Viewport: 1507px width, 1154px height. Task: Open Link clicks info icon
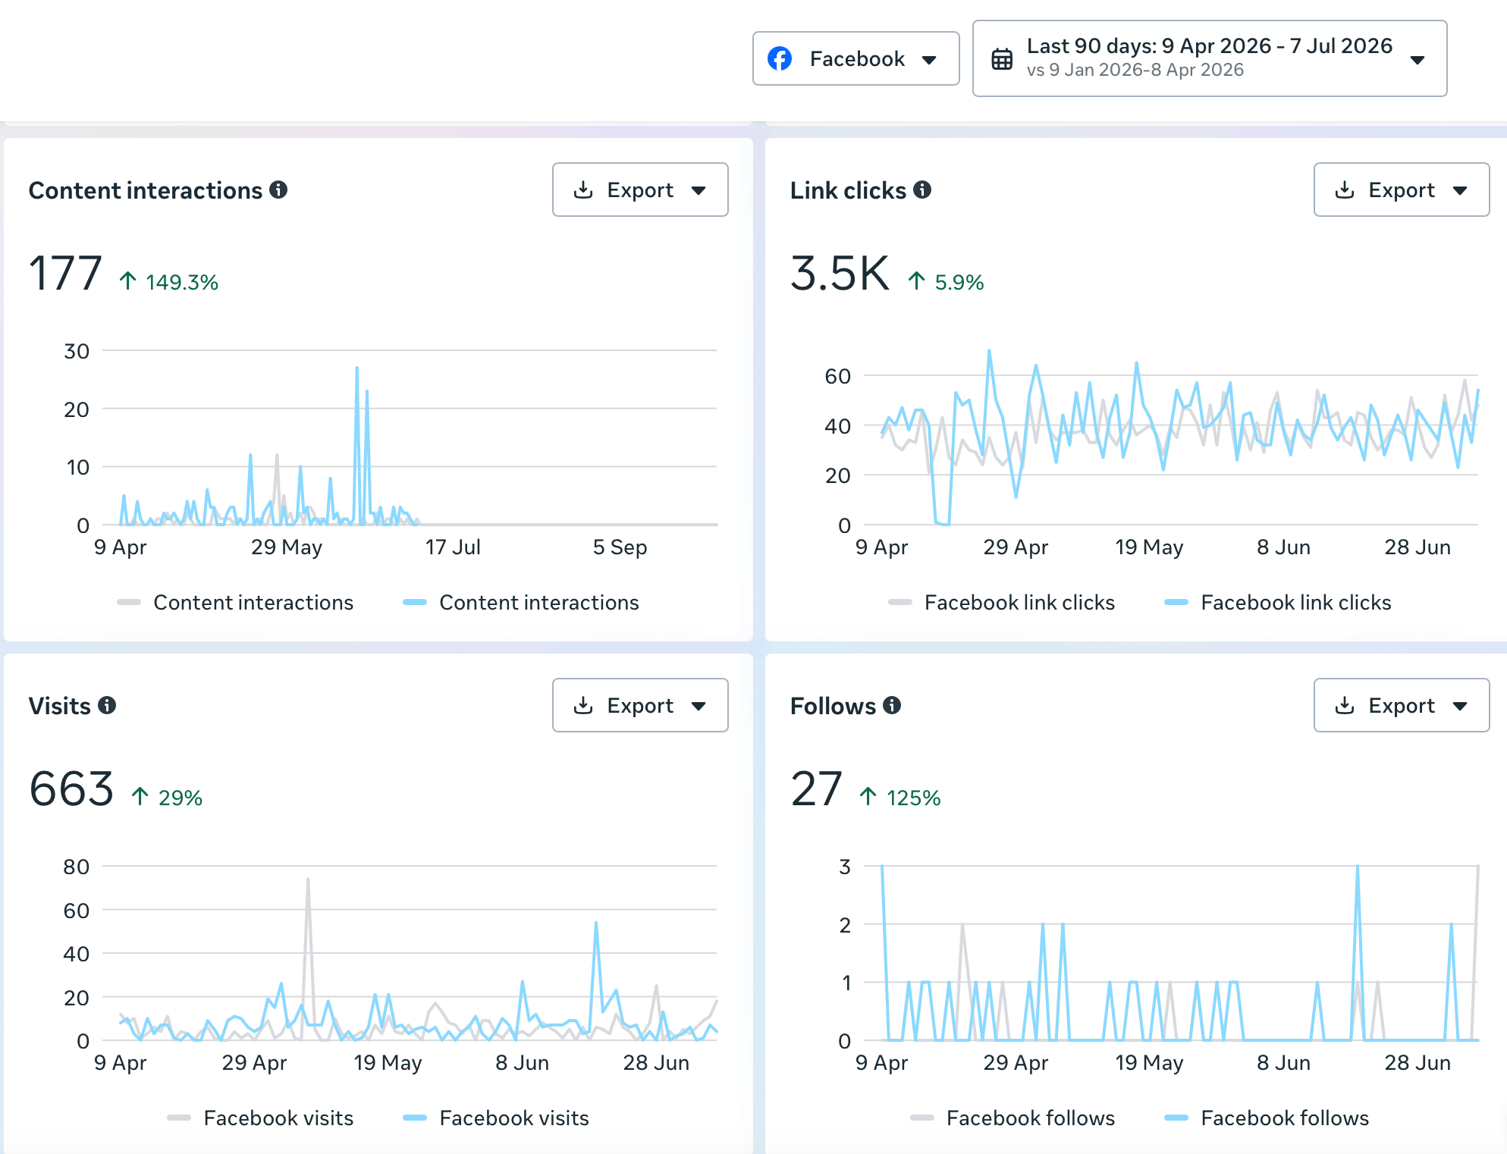pos(922,190)
